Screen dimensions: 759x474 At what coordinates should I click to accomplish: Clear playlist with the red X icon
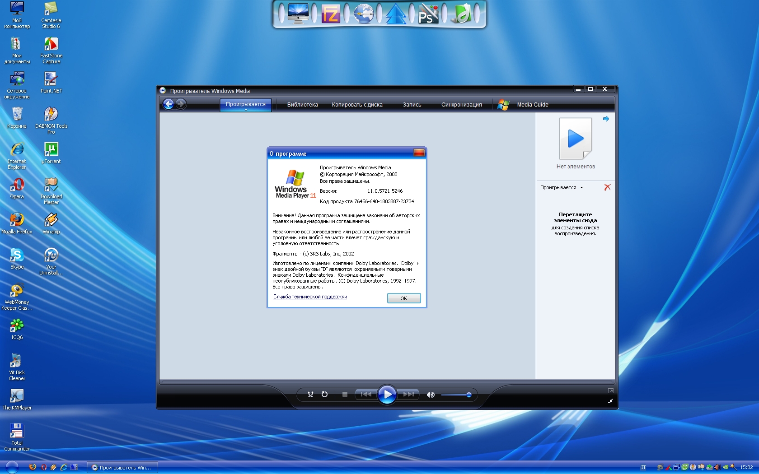coord(607,187)
